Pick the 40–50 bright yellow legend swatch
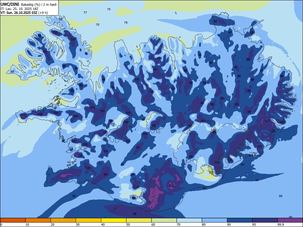Viewport: 303px width, 227px height. 114,220
